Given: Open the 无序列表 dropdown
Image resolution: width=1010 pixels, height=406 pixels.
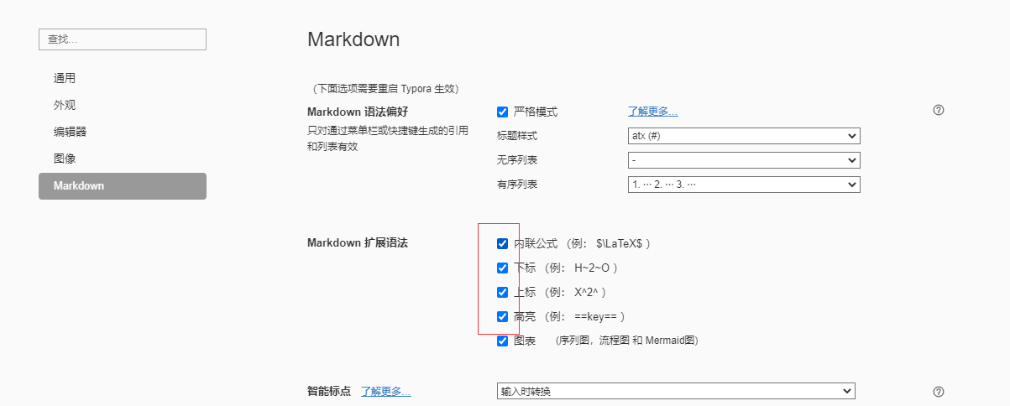Looking at the screenshot, I should click(x=744, y=160).
